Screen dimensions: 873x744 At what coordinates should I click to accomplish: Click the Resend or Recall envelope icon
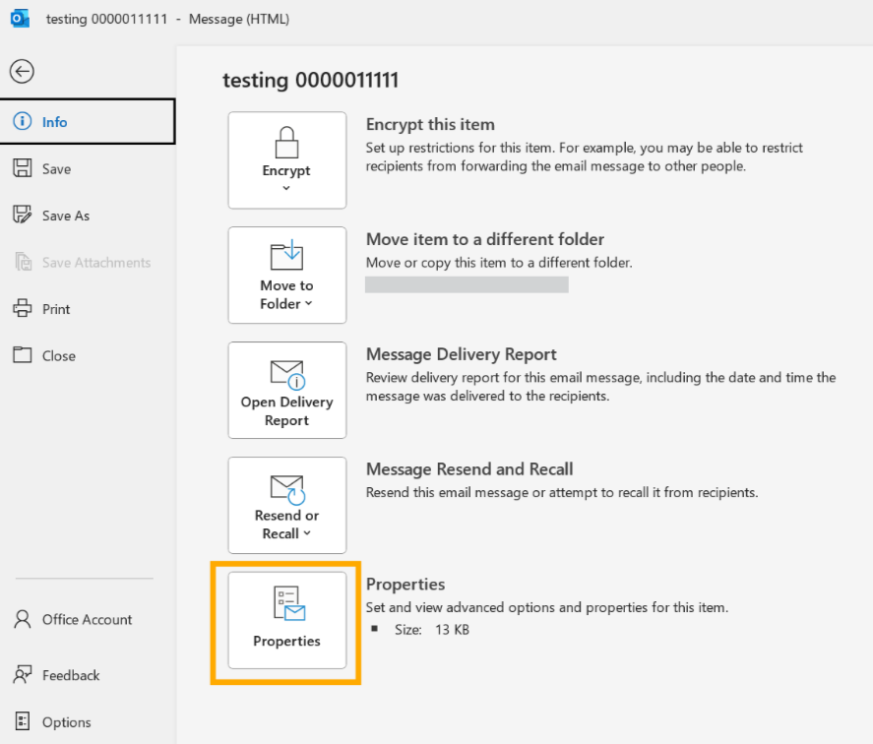tap(286, 488)
